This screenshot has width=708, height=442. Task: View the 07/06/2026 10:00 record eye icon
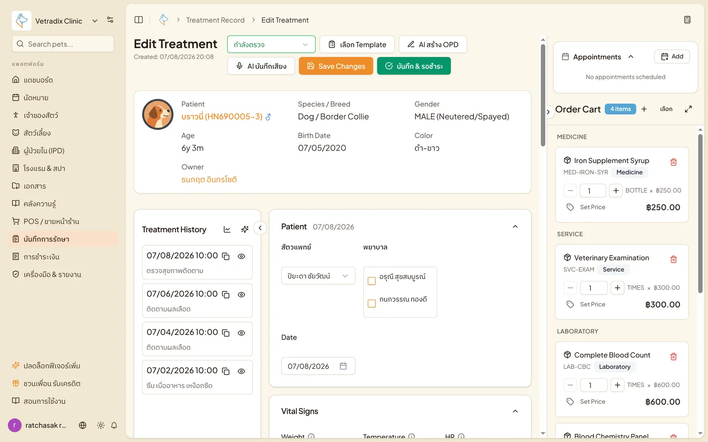[x=241, y=295]
